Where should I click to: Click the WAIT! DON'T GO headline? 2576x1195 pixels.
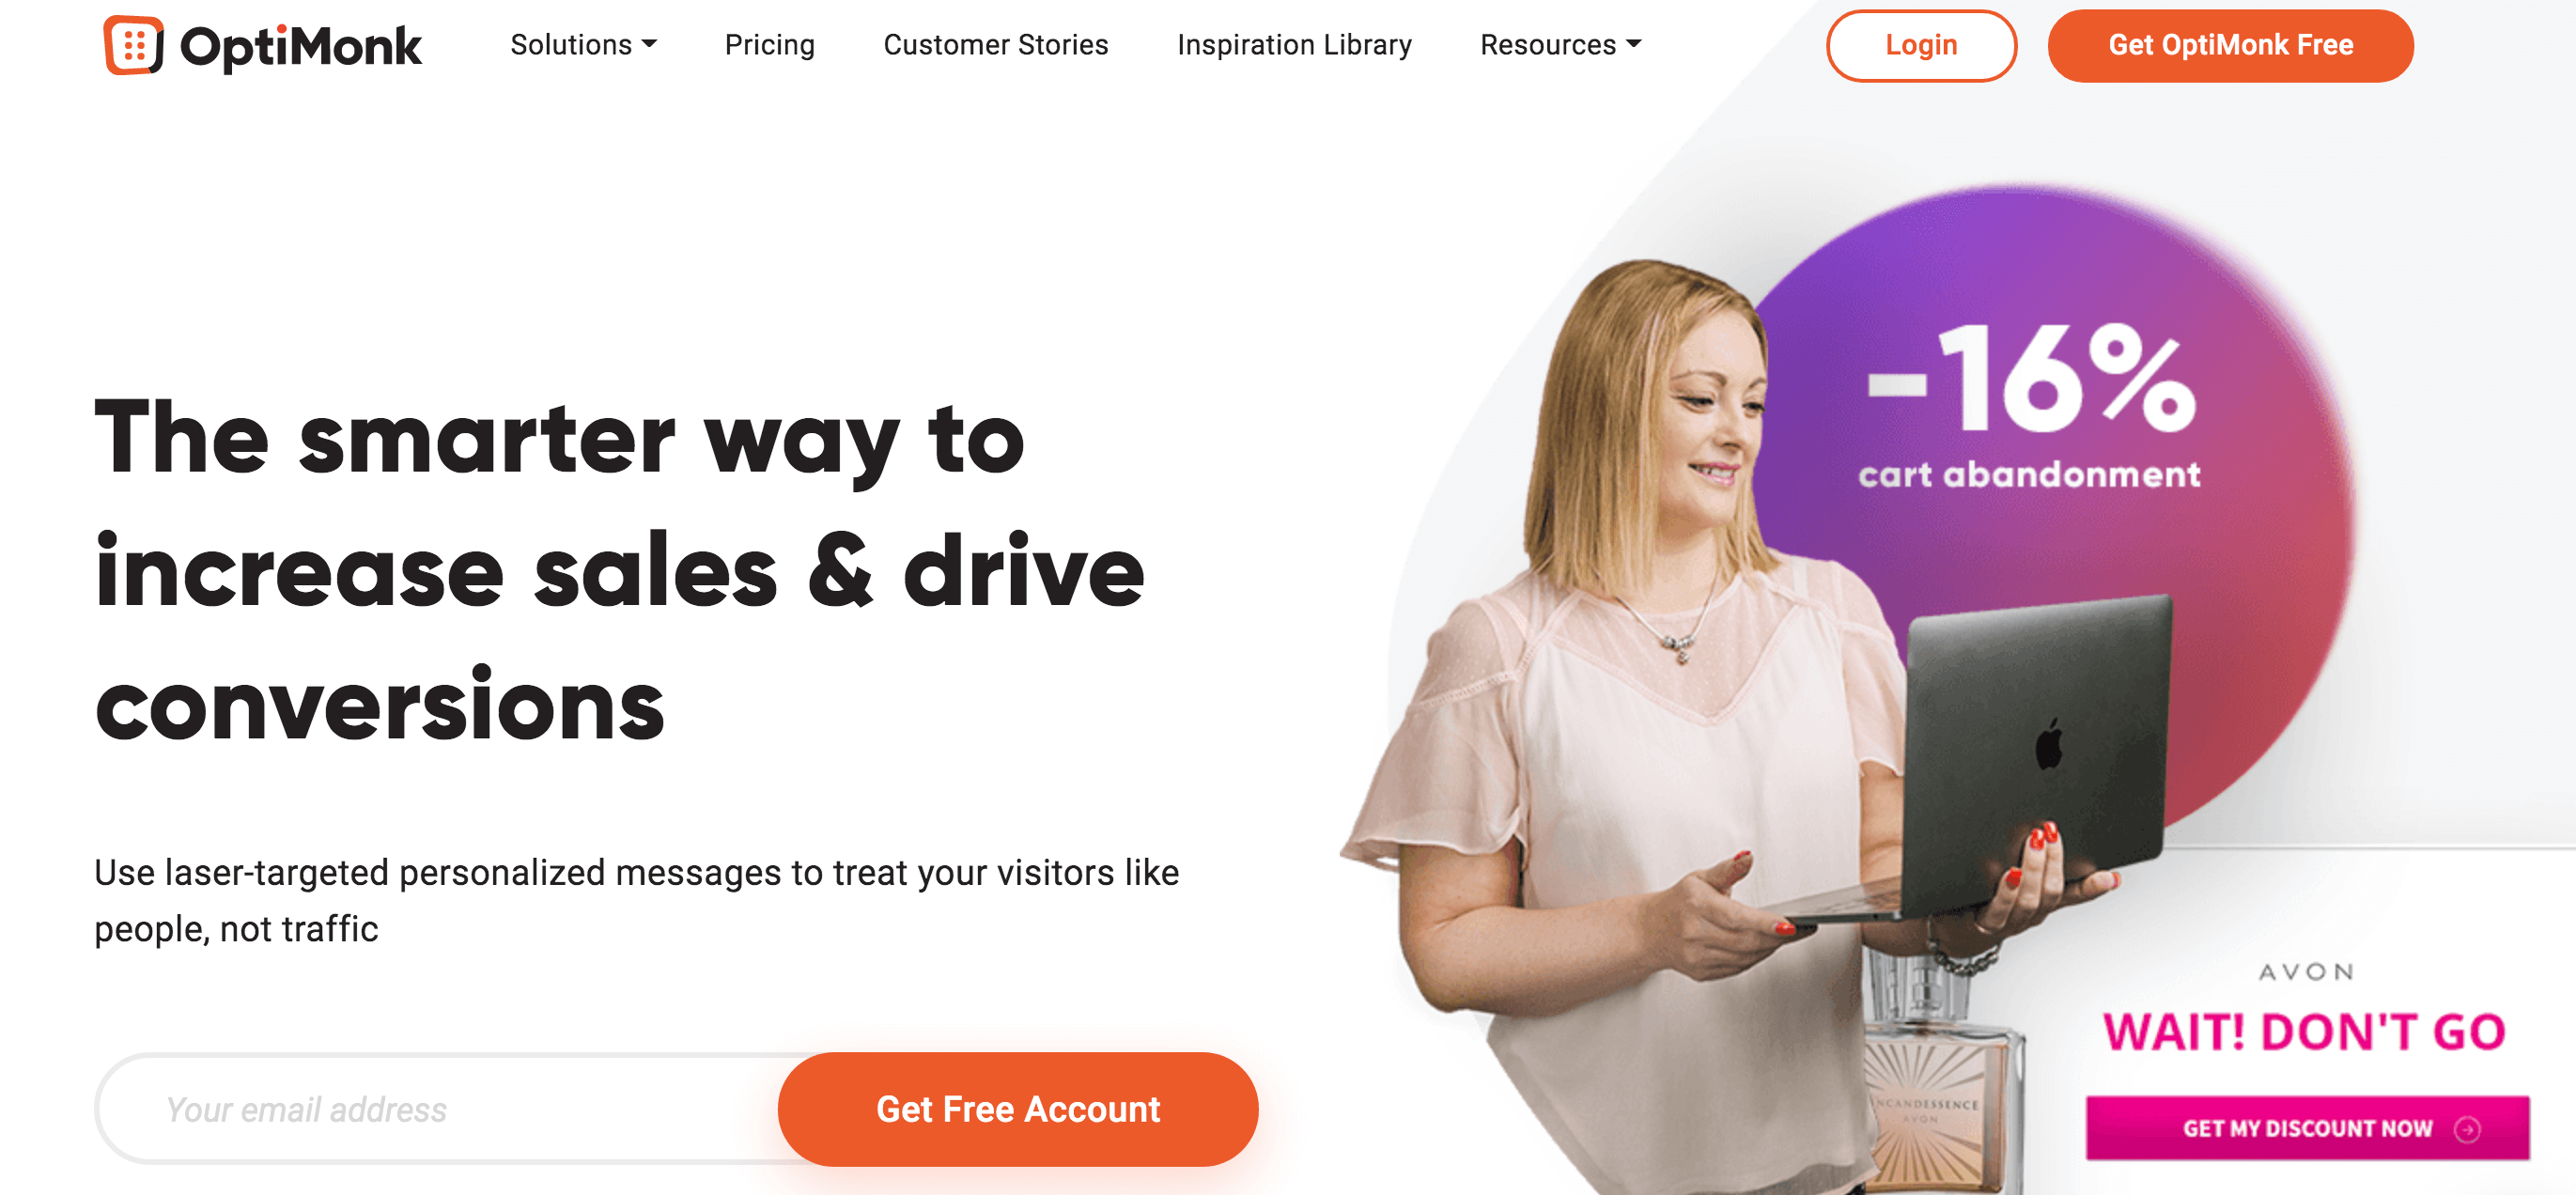coord(2304,1032)
